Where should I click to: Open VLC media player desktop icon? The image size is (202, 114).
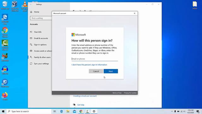pos(25,6)
